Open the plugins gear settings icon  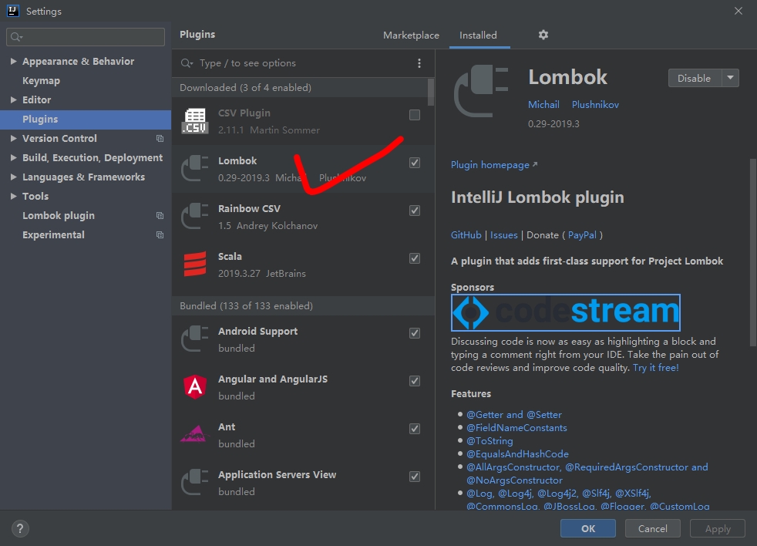click(543, 35)
